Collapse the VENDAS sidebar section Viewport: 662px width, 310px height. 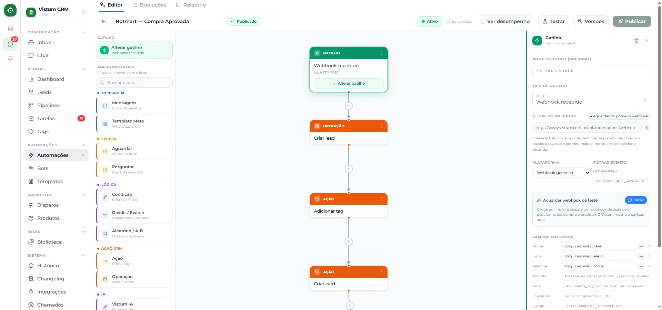[x=83, y=69]
